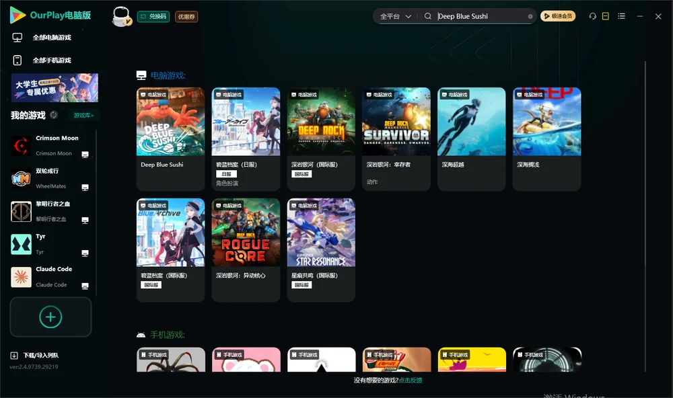Select the 碧蓝档案（日服）game card
The height and width of the screenshot is (398, 673).
(x=246, y=139)
